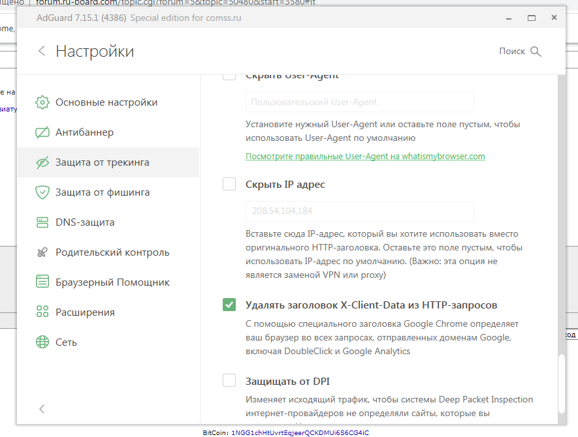The height and width of the screenshot is (437, 578).
Task: Click the IP address input field
Action: [360, 211]
